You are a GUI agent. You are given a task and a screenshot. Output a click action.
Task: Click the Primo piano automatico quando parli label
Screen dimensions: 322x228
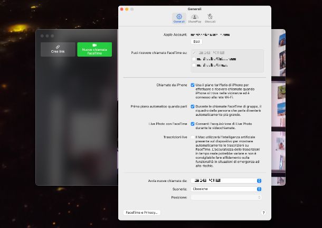pos(159,106)
